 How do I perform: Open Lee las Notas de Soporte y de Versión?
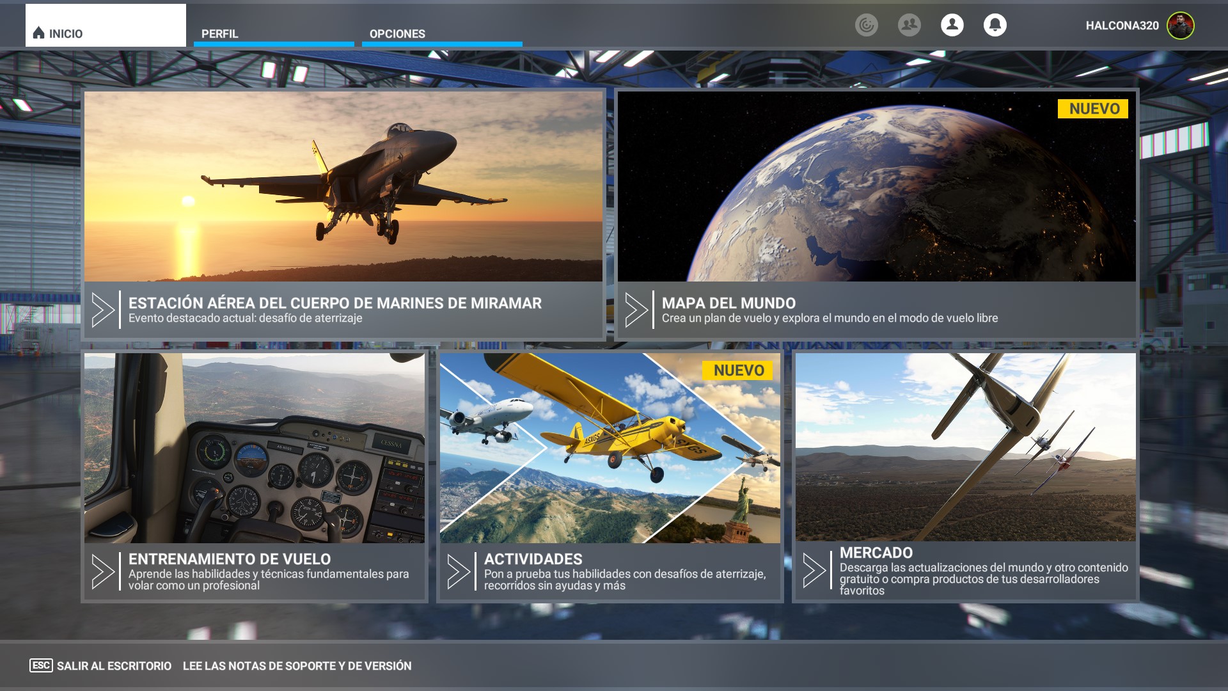point(296,665)
